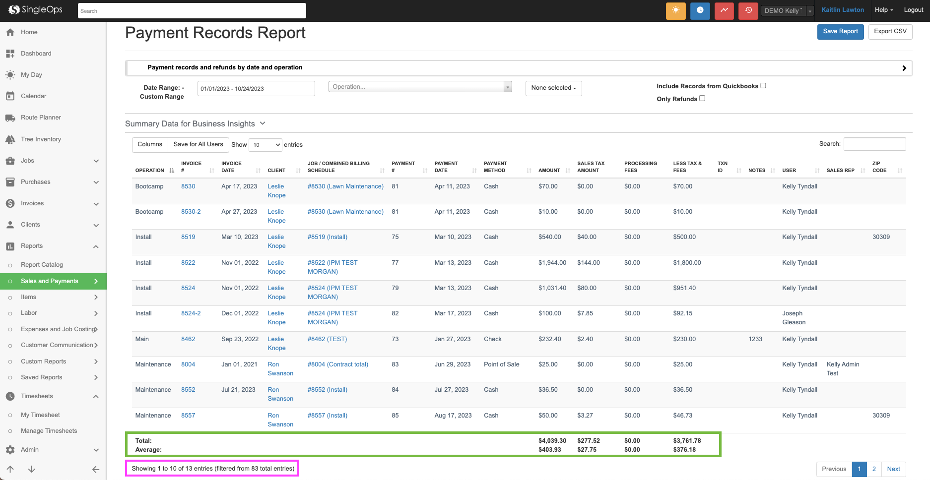Click the Date Range field

click(x=256, y=88)
